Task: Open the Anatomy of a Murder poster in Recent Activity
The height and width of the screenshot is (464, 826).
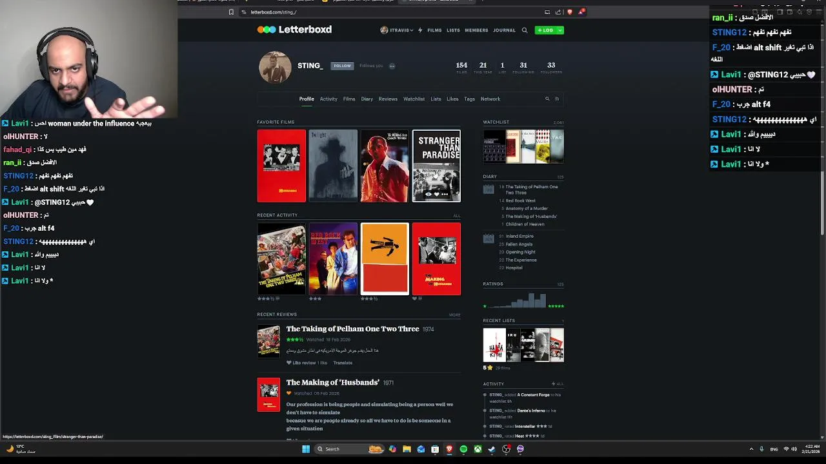Action: click(x=385, y=258)
